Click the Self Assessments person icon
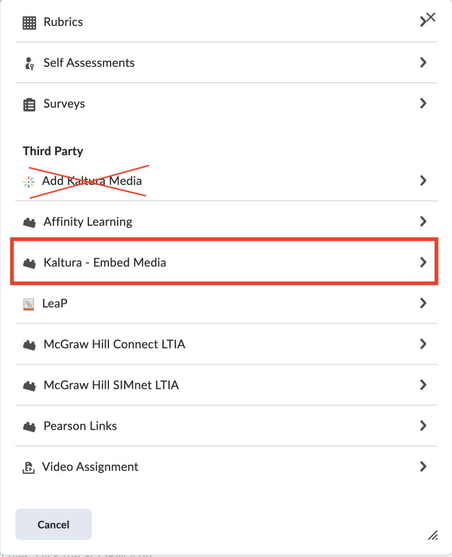Viewport: 452px width, 557px height. point(29,64)
